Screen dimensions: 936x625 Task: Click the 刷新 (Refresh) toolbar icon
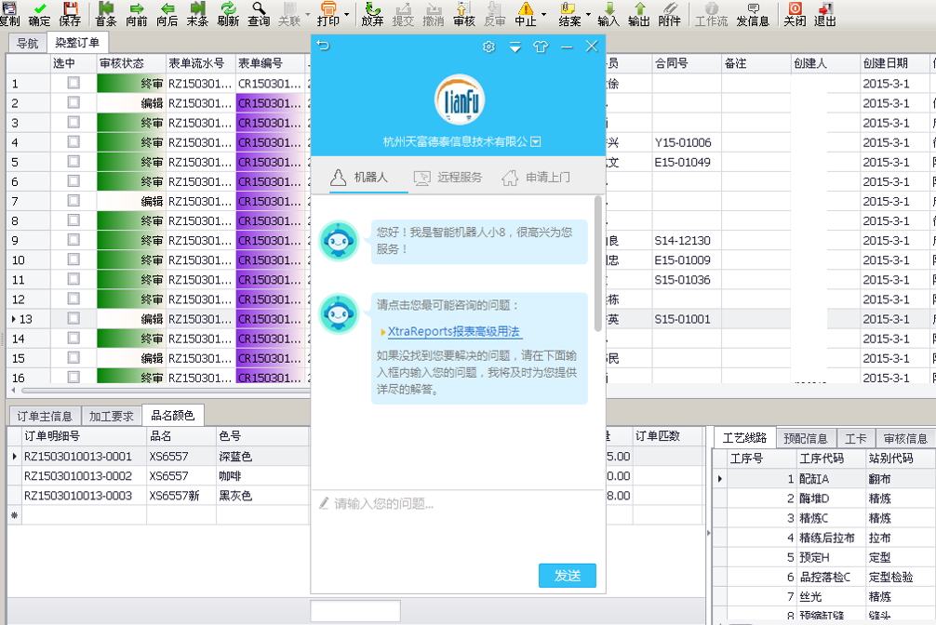pos(228,13)
